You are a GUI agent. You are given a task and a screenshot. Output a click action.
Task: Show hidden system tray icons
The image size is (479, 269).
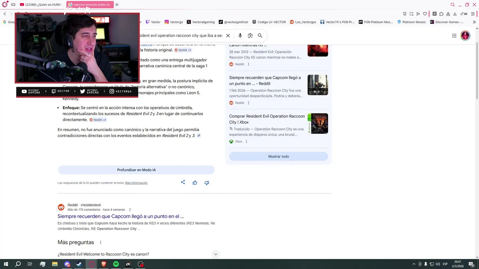click(x=414, y=264)
